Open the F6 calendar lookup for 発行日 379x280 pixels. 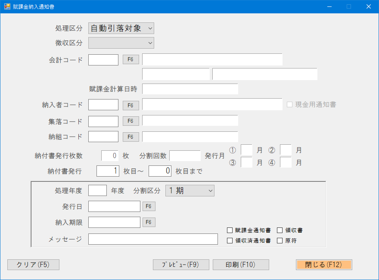tap(149, 206)
